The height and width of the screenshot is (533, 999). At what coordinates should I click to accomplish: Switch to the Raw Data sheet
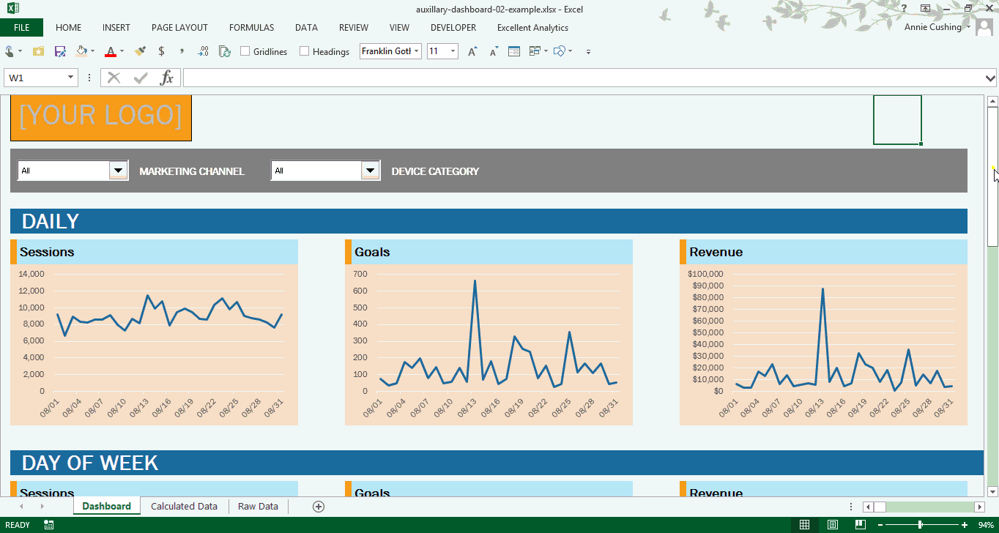click(x=258, y=506)
